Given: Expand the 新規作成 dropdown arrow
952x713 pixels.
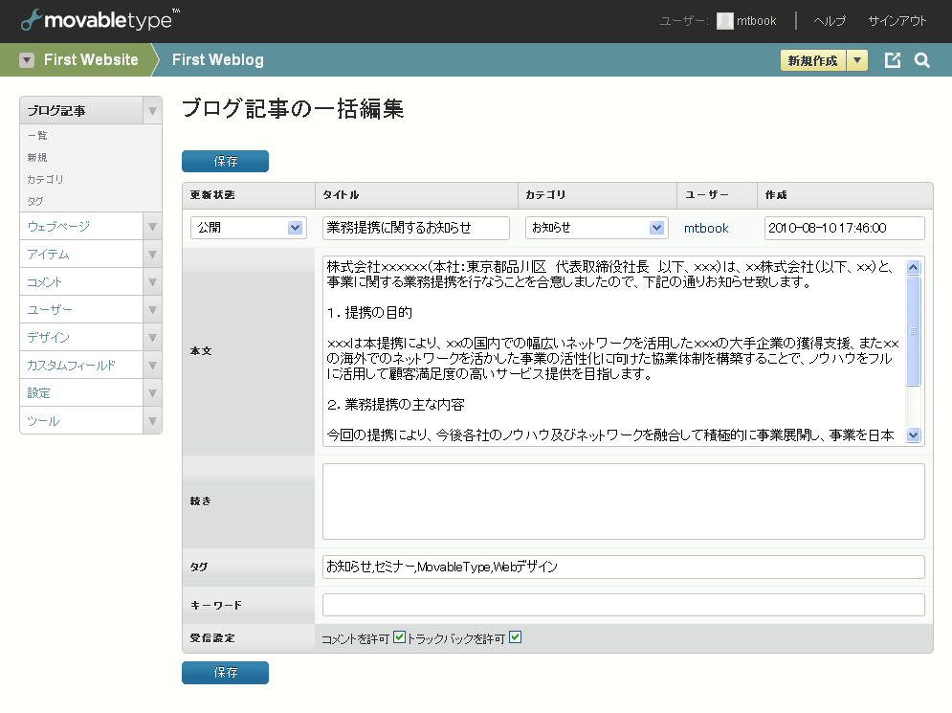Looking at the screenshot, I should click(857, 60).
